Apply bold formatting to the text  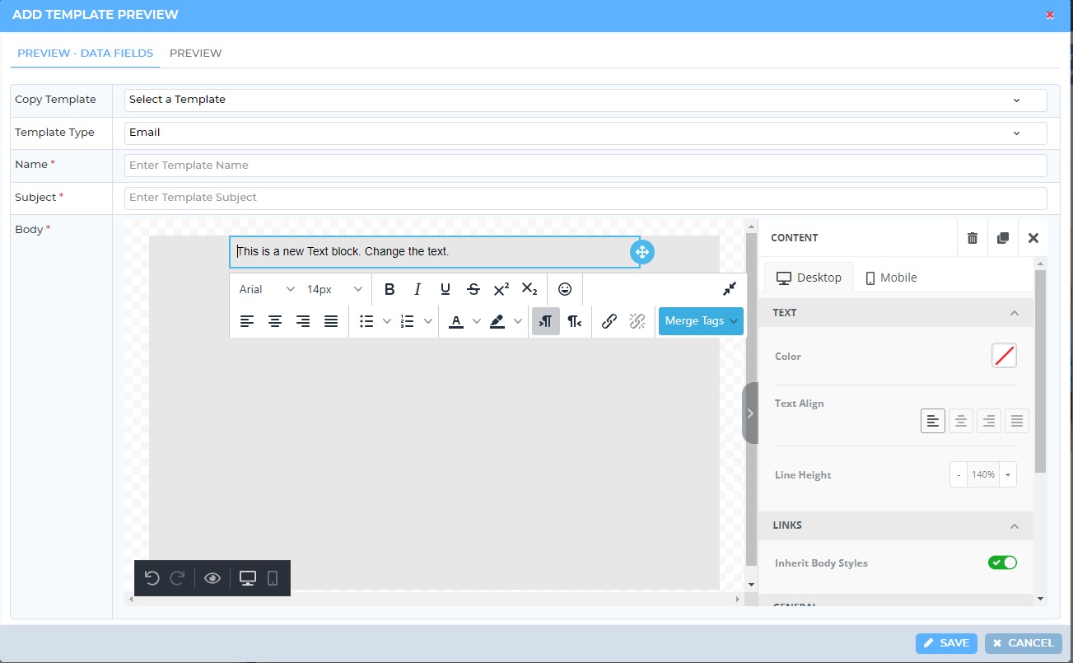coord(389,289)
